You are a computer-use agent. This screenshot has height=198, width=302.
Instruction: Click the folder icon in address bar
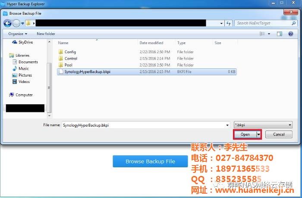pyautogui.click(x=28, y=23)
